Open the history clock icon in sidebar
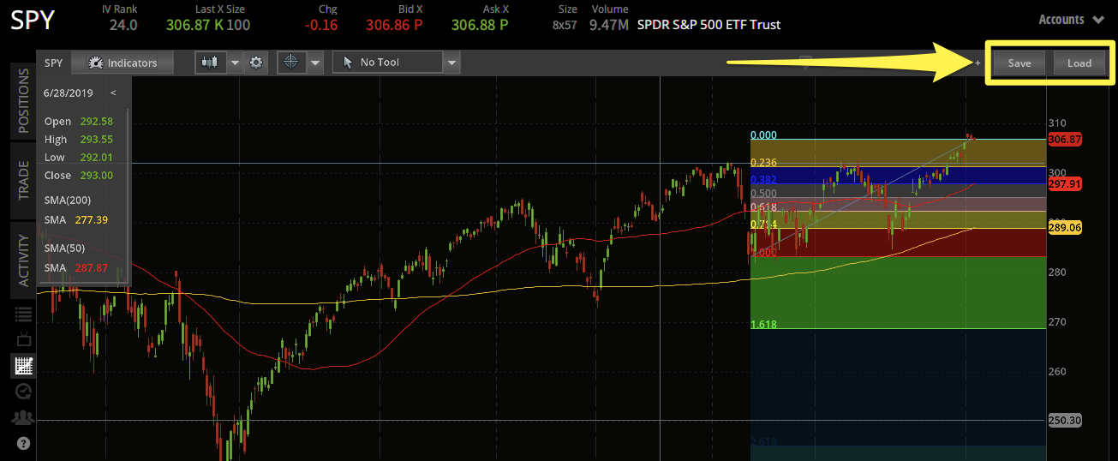Image resolution: width=1118 pixels, height=461 pixels. tap(23, 392)
